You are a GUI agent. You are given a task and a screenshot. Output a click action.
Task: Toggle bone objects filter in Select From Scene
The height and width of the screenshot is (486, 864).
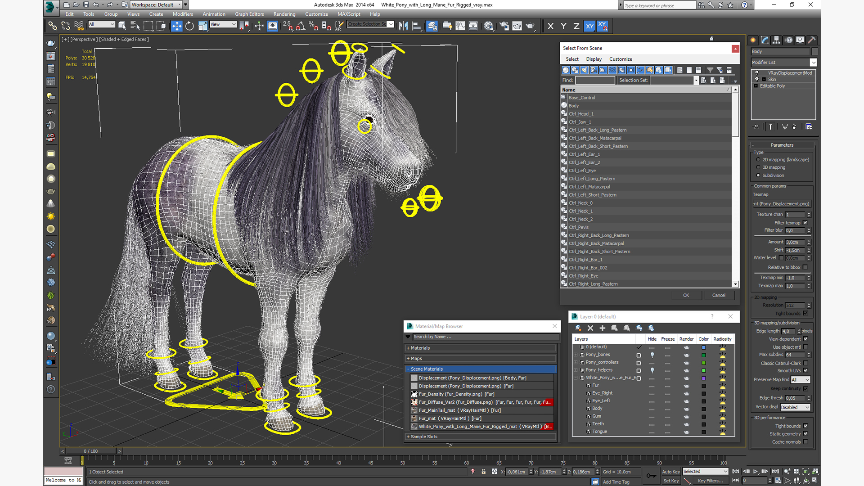pyautogui.click(x=640, y=70)
